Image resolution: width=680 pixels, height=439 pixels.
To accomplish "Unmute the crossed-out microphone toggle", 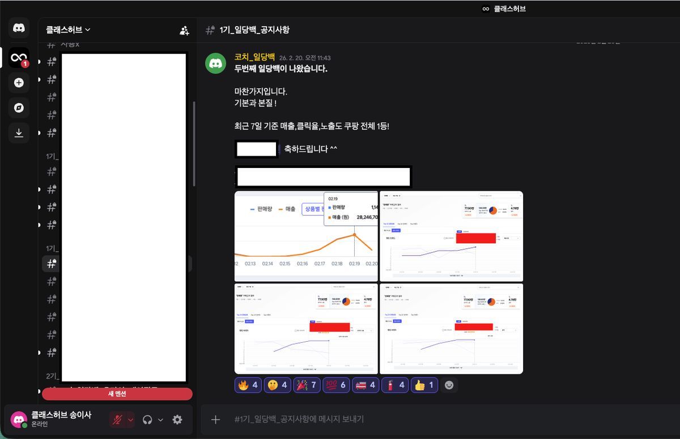I will click(x=117, y=419).
